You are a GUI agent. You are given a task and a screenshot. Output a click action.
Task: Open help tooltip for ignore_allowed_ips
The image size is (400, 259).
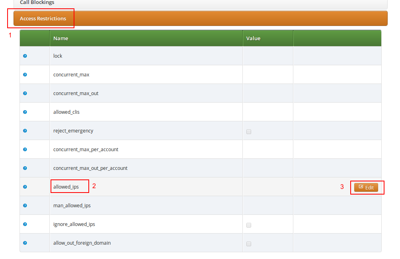[25, 224]
